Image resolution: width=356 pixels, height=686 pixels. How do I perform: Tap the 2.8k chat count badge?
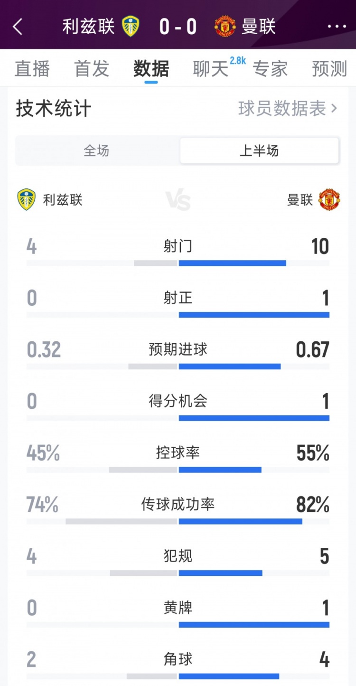237,60
